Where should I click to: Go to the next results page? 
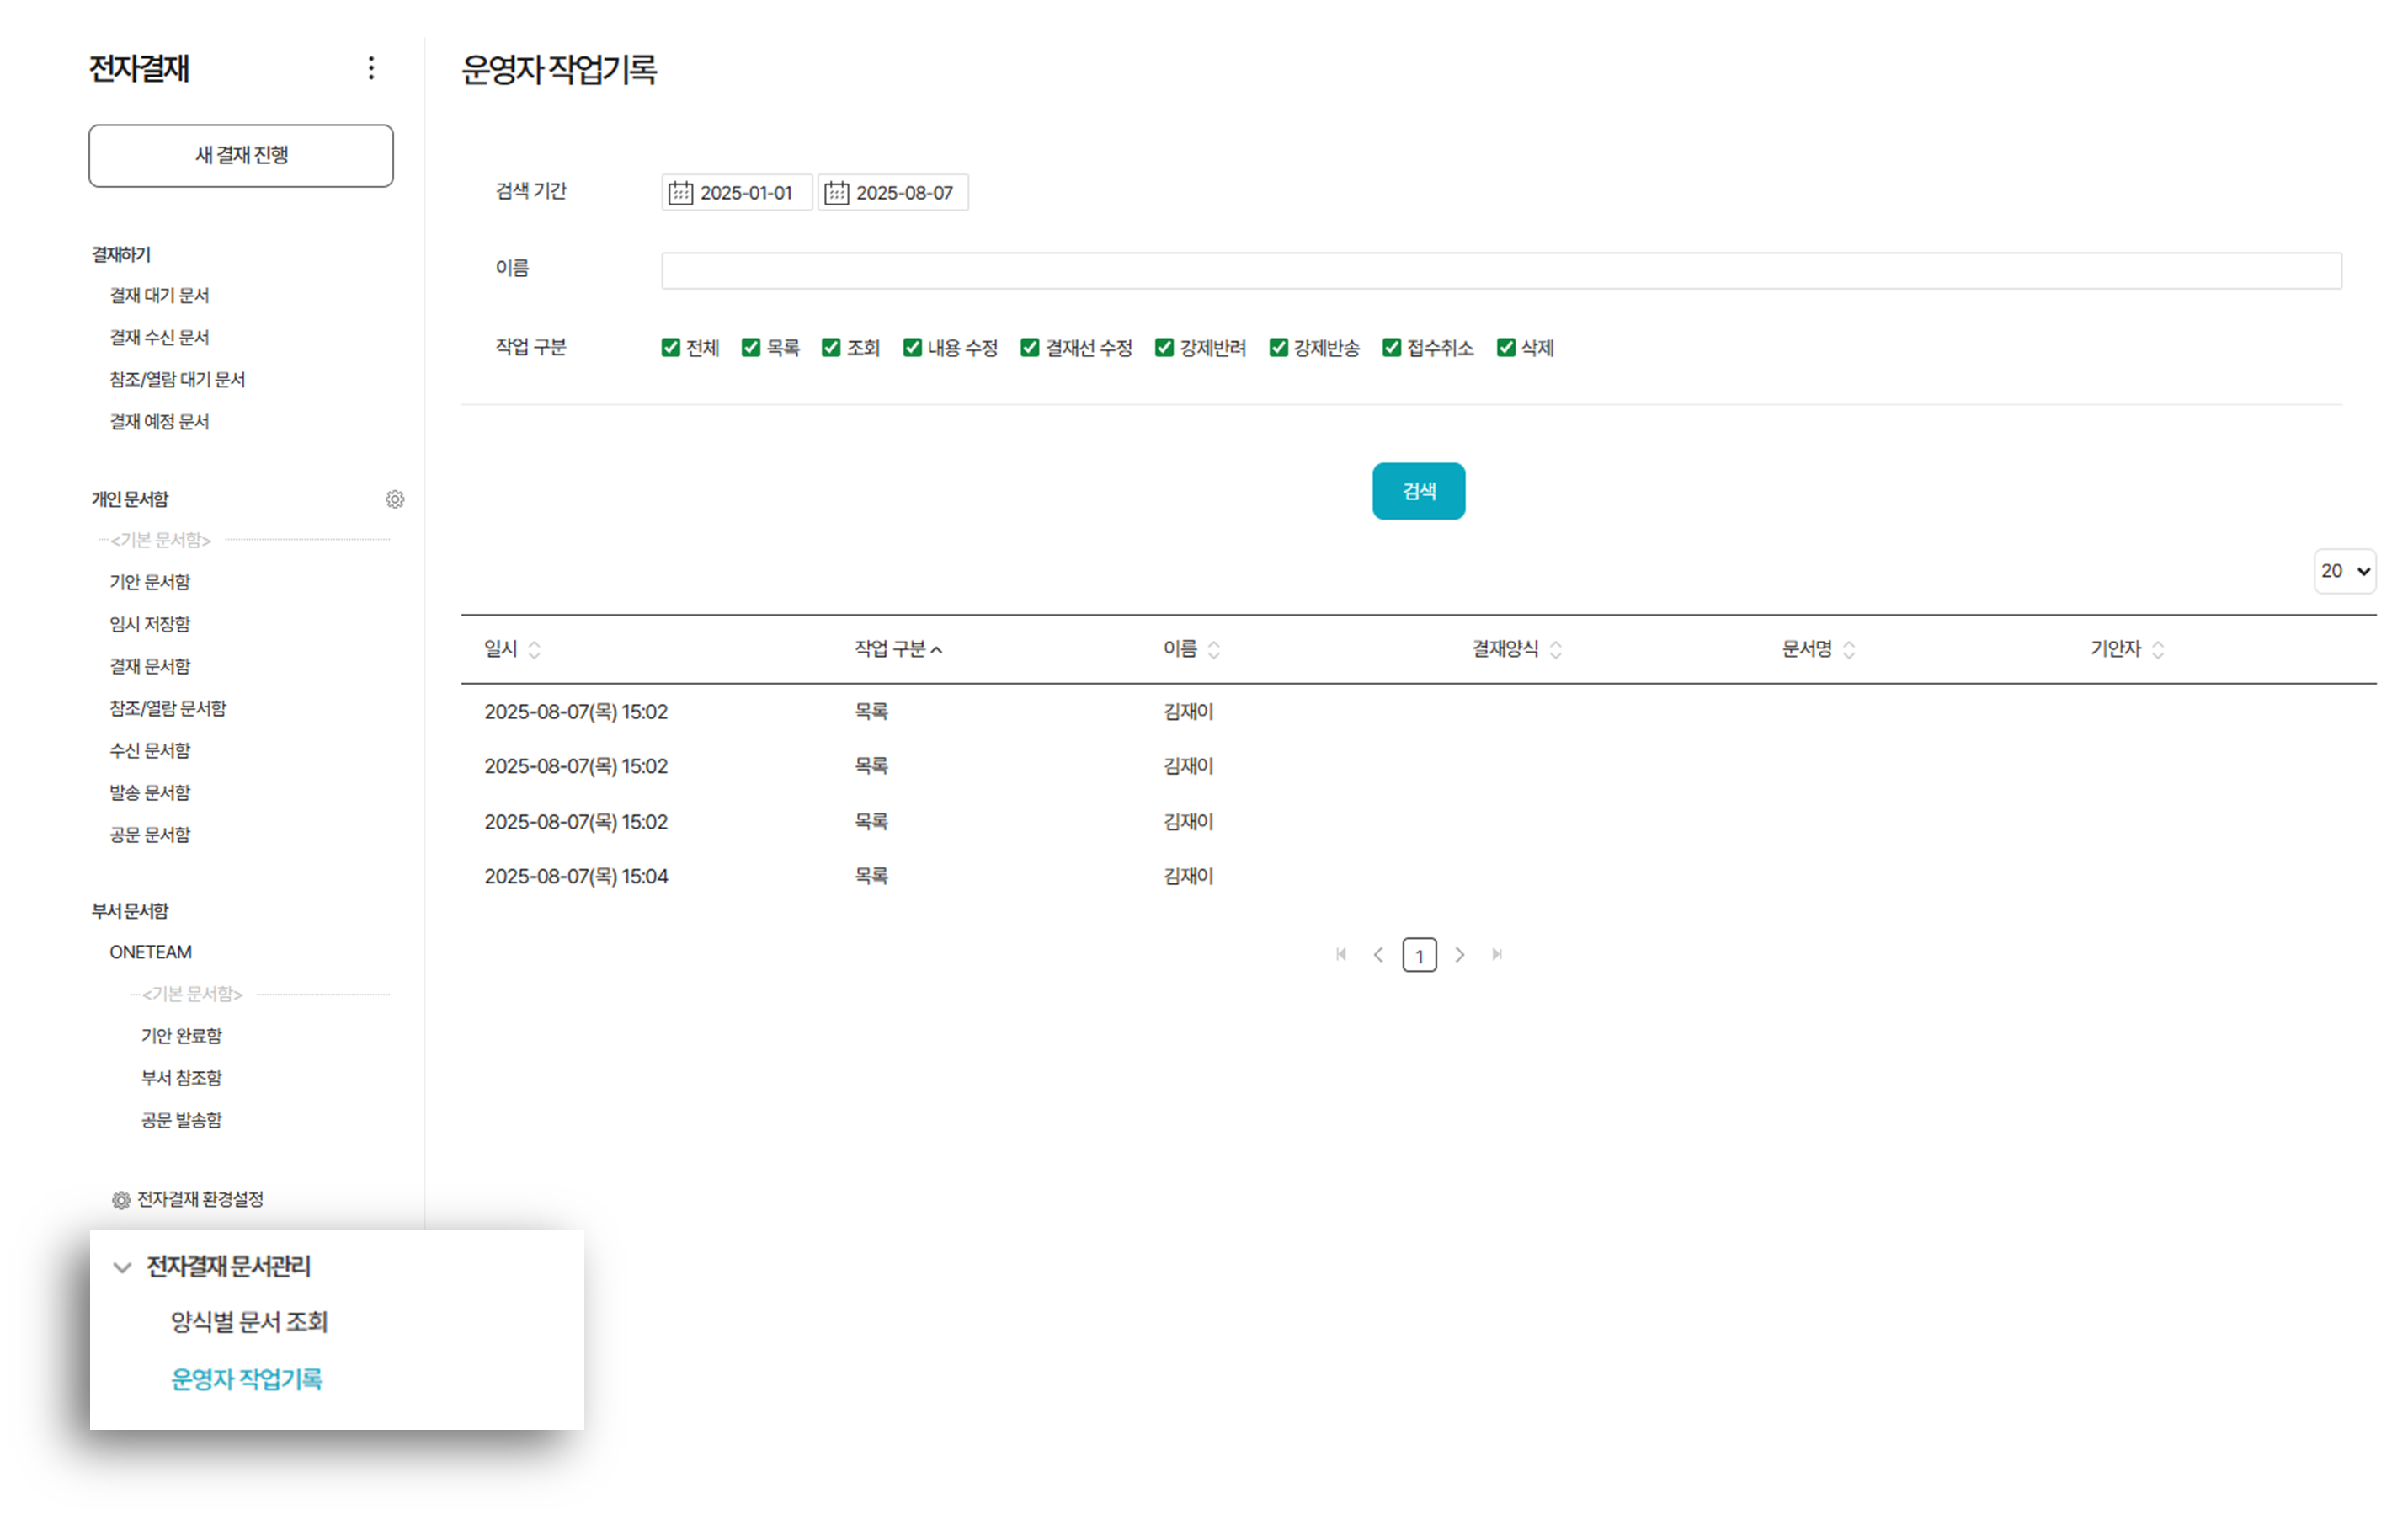pyautogui.click(x=1459, y=955)
